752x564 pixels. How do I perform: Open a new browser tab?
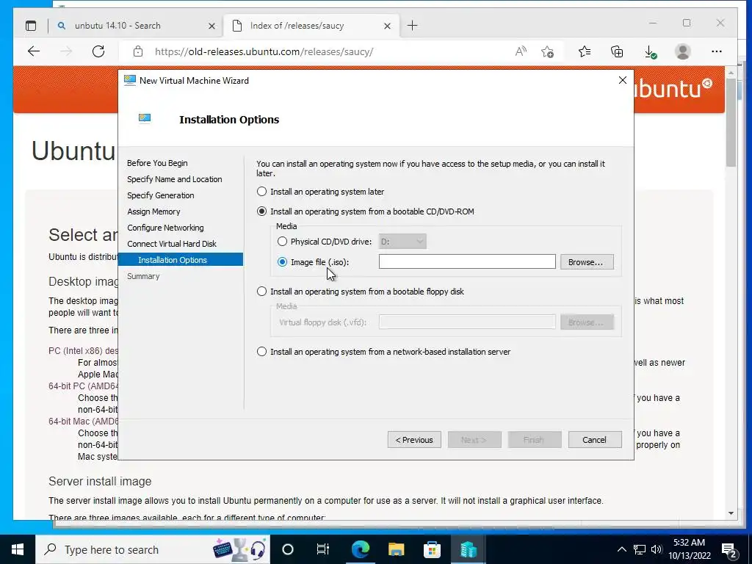click(x=413, y=26)
